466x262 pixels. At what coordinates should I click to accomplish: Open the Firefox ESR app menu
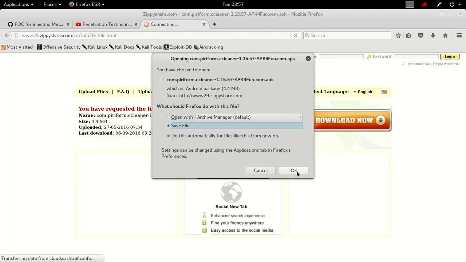[x=87, y=4]
